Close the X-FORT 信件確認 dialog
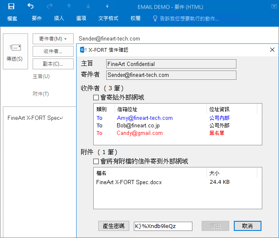Screen dimensions: 279x238 coord(272,50)
